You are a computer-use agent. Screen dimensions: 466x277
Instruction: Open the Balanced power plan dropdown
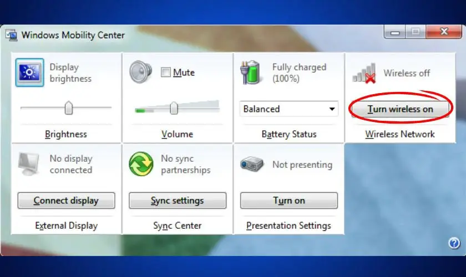pyautogui.click(x=289, y=109)
